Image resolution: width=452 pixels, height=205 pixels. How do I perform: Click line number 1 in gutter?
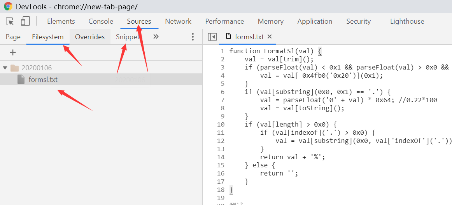tap(222, 51)
